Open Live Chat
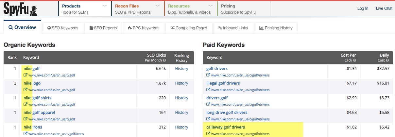The width and height of the screenshot is (395, 137). point(384,8)
